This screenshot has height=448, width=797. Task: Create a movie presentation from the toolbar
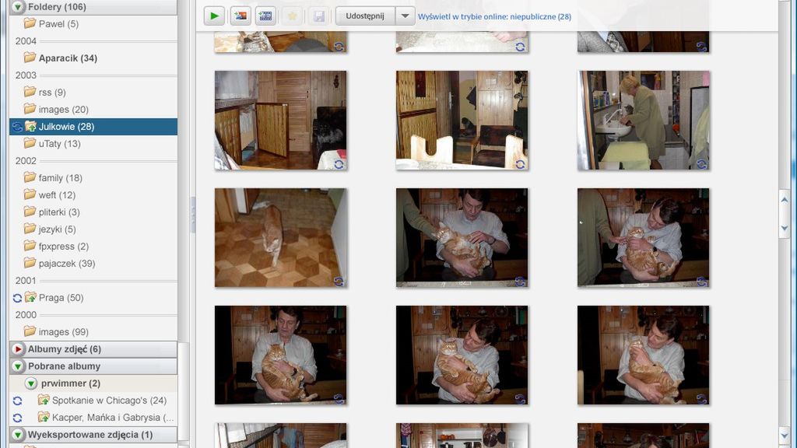tap(265, 16)
